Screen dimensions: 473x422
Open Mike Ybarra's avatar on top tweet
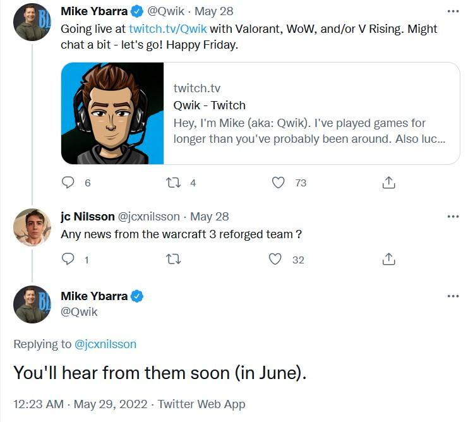pos(32,22)
